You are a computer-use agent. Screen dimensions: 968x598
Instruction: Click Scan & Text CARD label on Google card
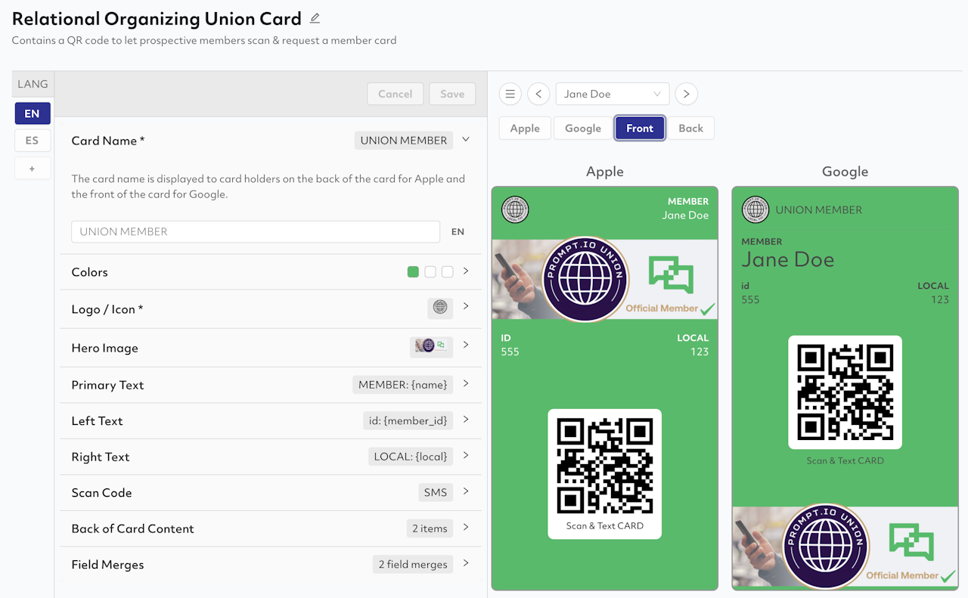[x=845, y=460]
